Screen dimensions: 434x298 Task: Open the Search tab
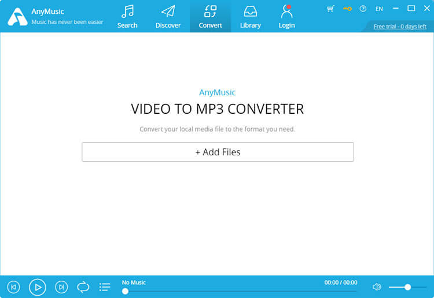pyautogui.click(x=127, y=17)
